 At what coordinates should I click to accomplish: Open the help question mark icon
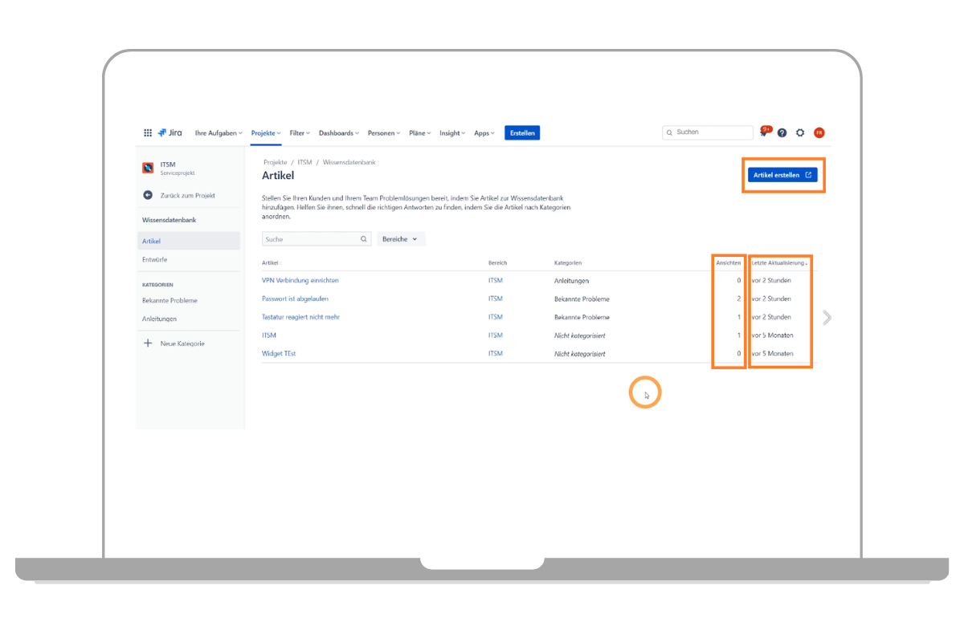[x=782, y=133]
